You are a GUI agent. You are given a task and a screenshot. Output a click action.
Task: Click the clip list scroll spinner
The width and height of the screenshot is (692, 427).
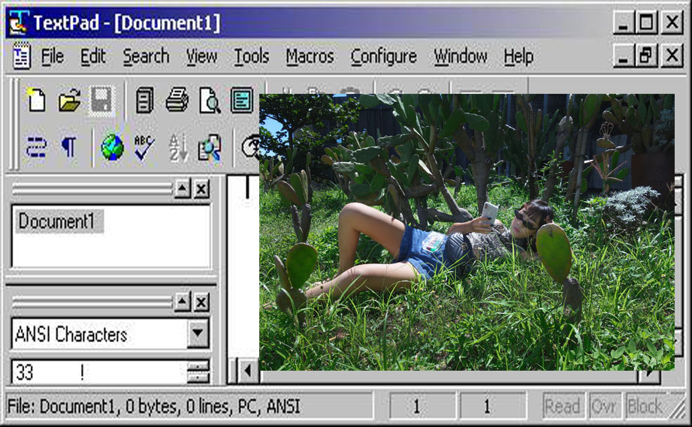(198, 372)
